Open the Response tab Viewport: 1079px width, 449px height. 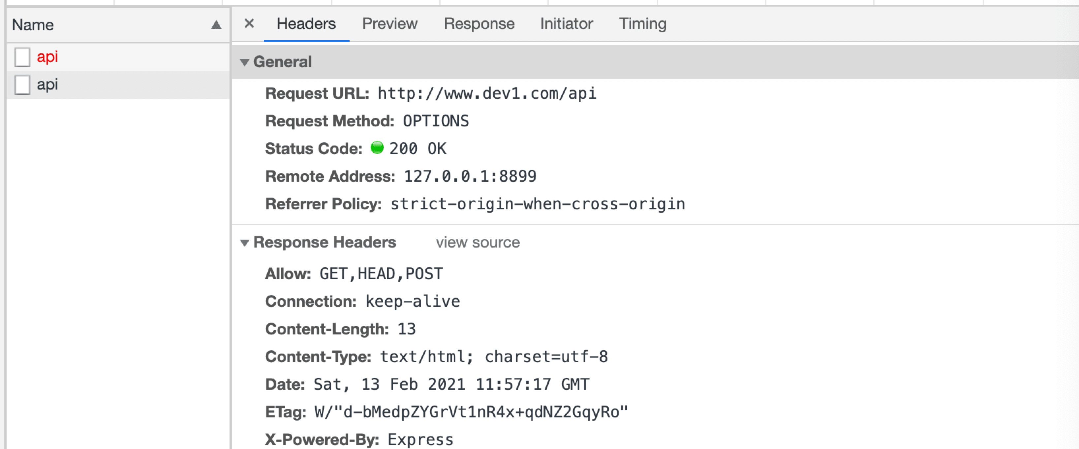tap(479, 23)
